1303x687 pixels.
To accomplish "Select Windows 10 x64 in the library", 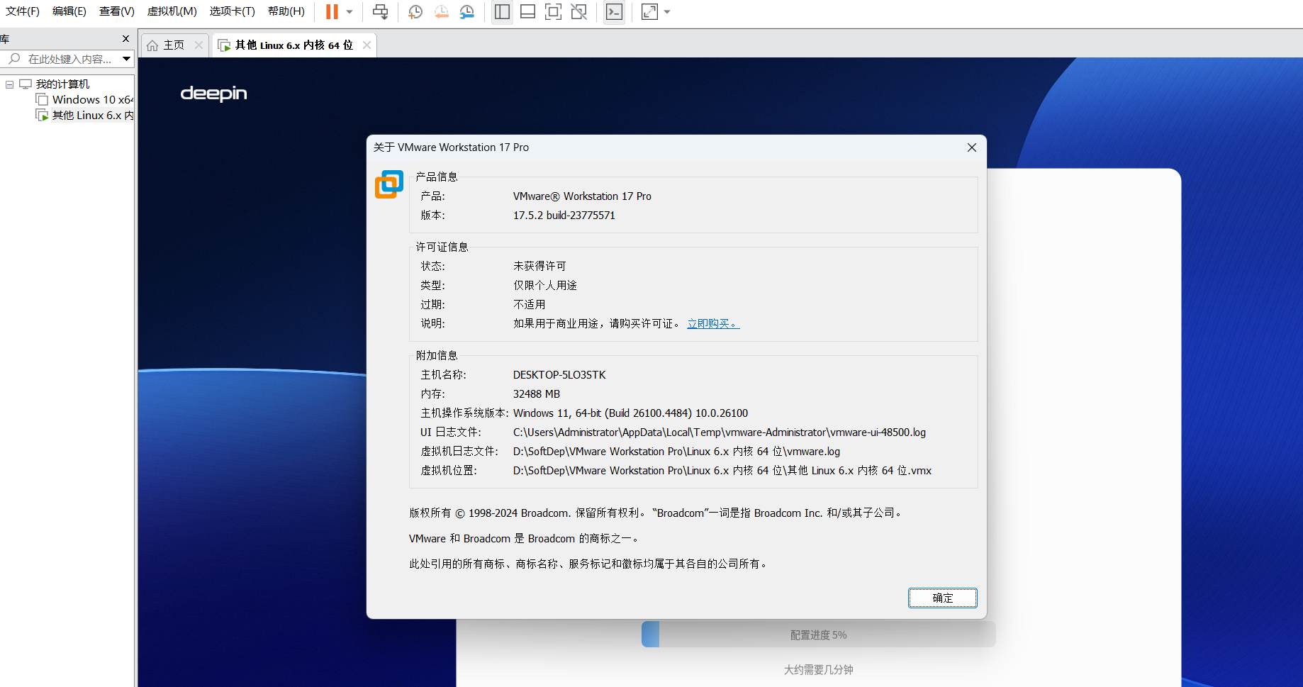I will click(x=85, y=100).
